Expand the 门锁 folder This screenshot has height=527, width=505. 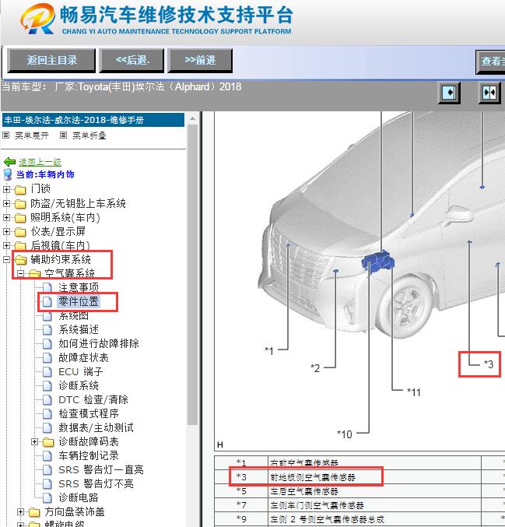pyautogui.click(x=6, y=189)
